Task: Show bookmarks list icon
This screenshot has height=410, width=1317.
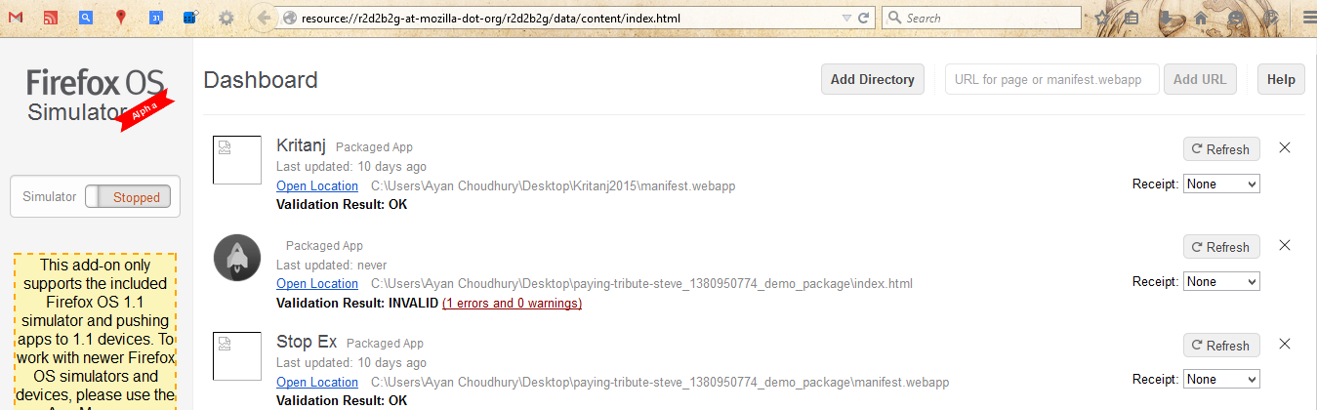Action: coord(1132,18)
